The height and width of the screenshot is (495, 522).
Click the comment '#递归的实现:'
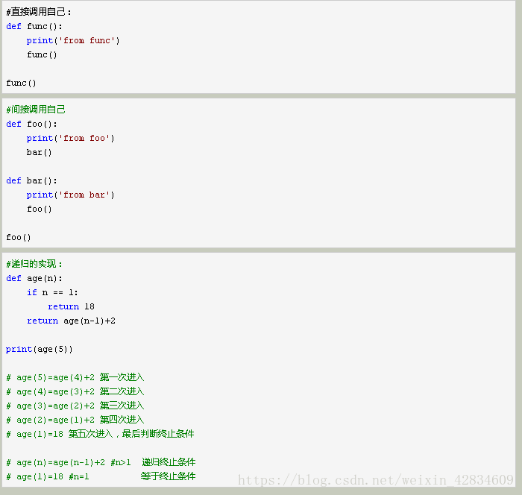[34, 264]
